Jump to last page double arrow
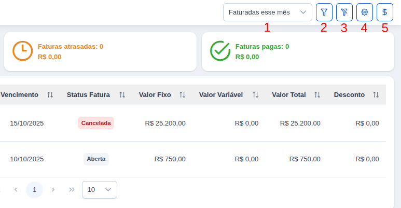Viewport: 401px width, 208px height. pyautogui.click(x=72, y=190)
